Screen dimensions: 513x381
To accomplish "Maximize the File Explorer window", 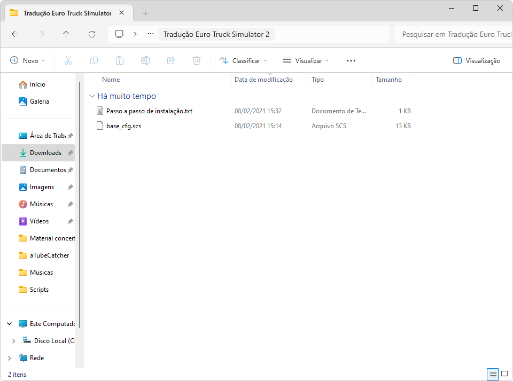I will pyautogui.click(x=476, y=8).
